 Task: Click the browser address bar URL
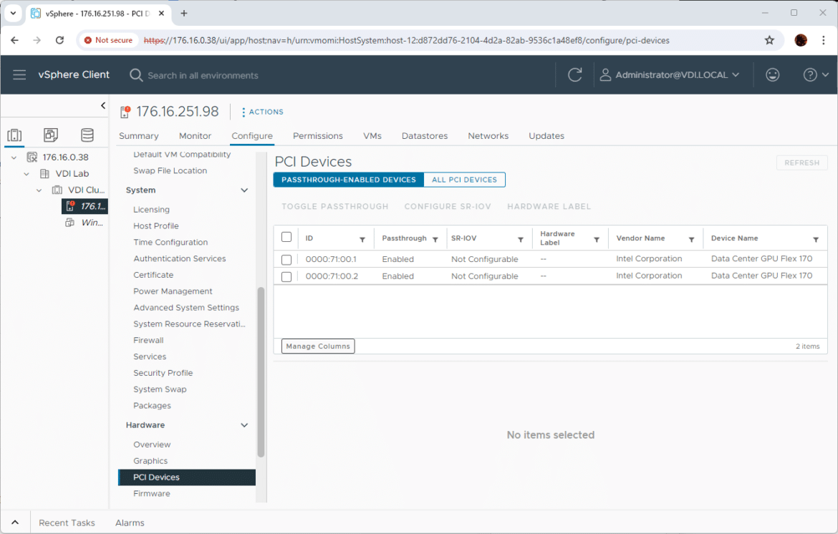point(406,40)
